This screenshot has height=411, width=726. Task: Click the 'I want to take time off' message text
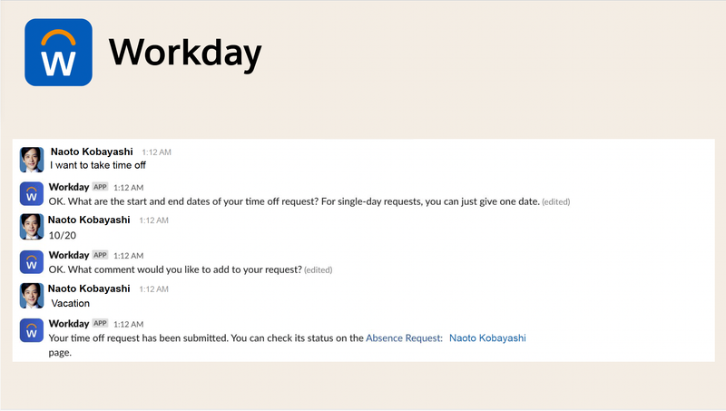pyautogui.click(x=98, y=165)
